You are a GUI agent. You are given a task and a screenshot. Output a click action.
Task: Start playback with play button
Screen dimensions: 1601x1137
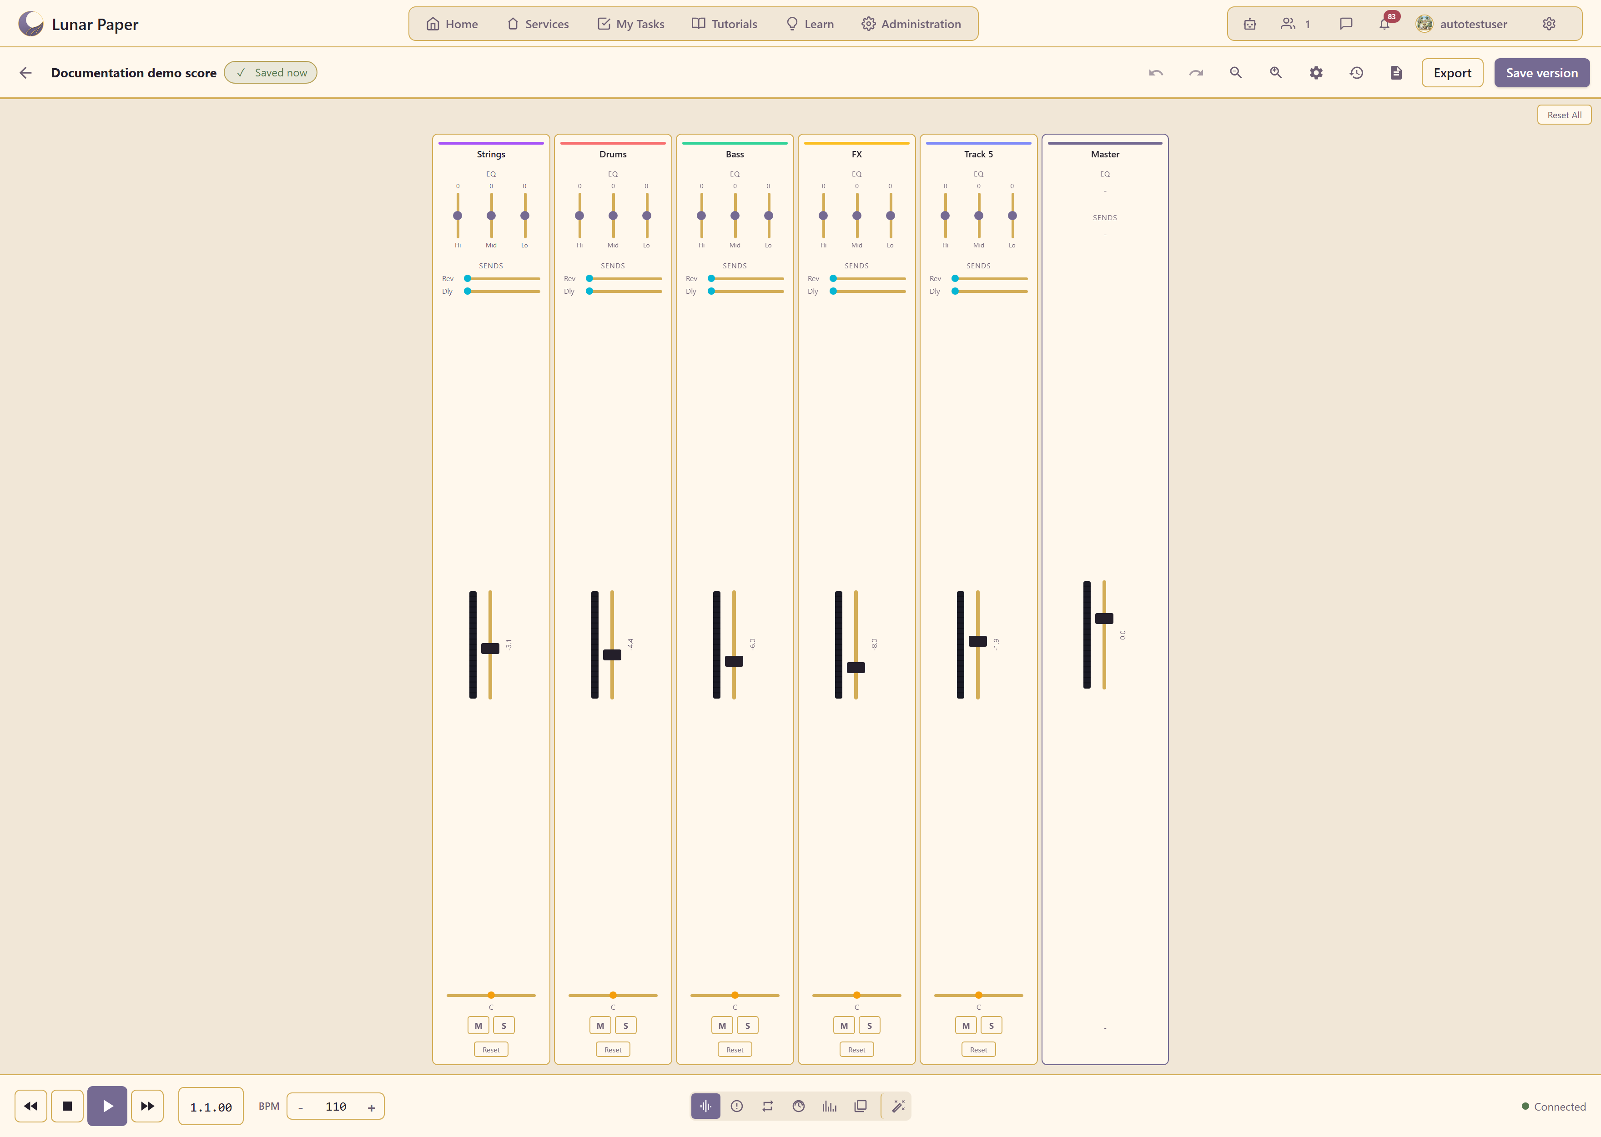107,1106
